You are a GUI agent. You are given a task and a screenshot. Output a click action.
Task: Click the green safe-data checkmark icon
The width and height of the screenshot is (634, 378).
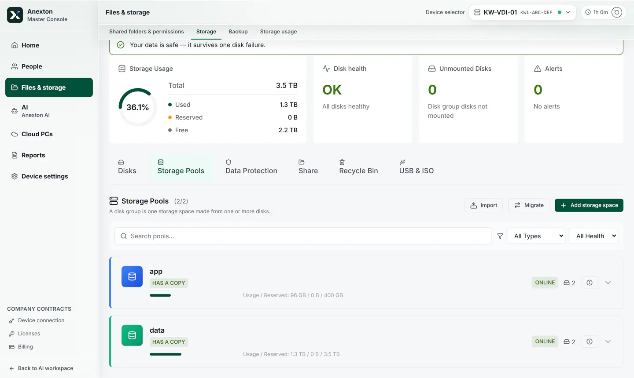coord(121,45)
